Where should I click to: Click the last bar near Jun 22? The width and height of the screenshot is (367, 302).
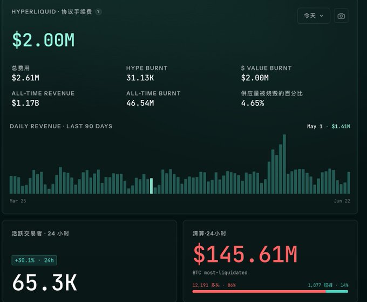[349, 183]
